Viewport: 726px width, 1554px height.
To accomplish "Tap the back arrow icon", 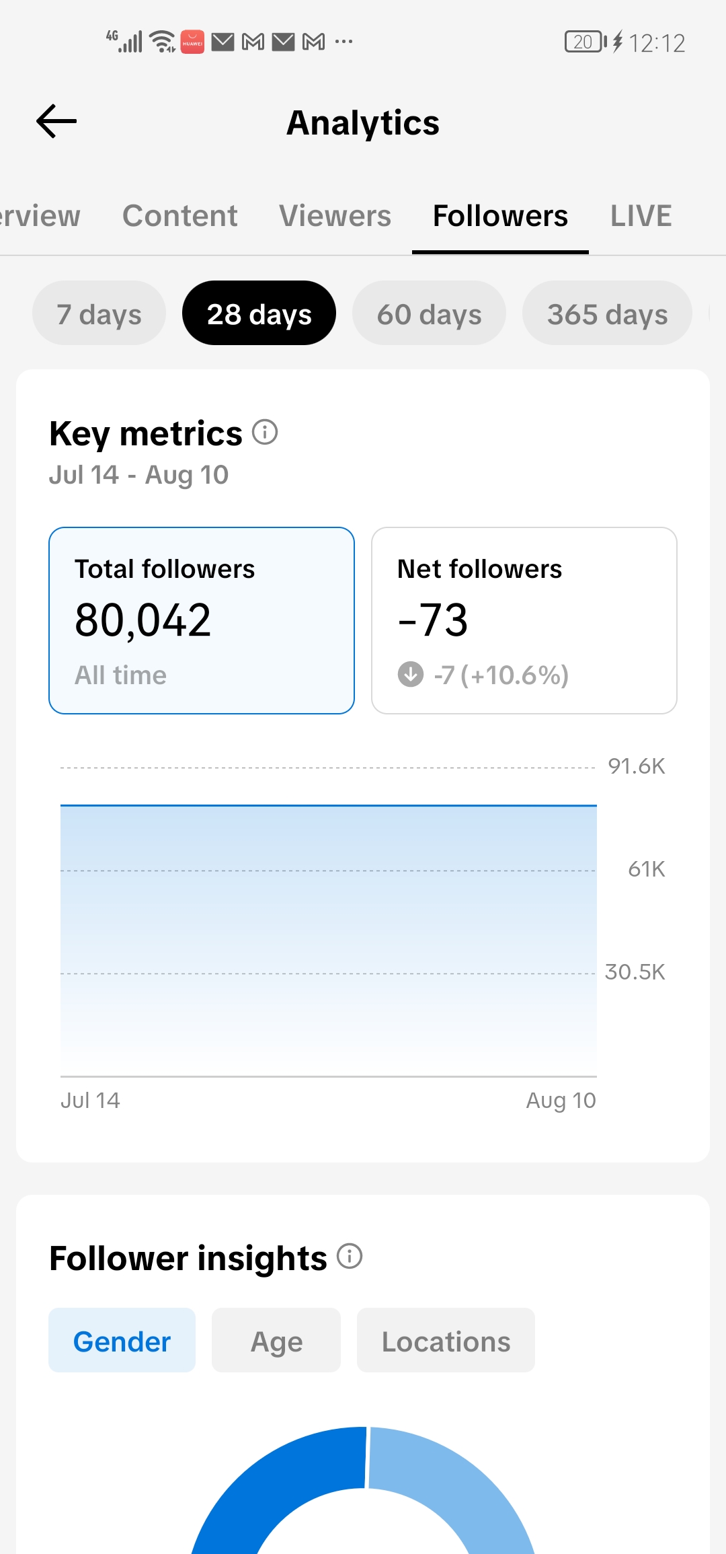I will pyautogui.click(x=56, y=122).
